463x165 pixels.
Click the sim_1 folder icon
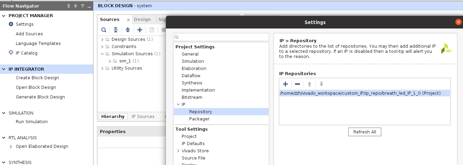[115, 61]
